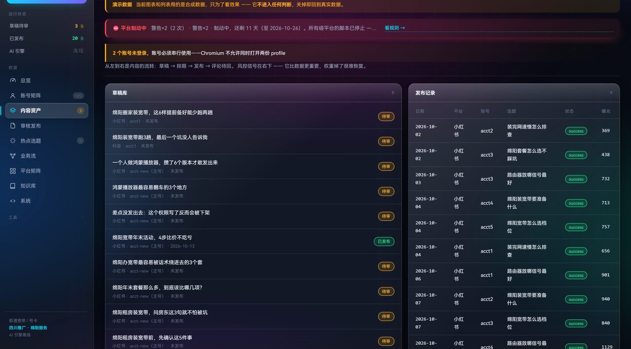
Task: Click 待审 badge on 一个人做鸿蒙播放器 draft
Action: coord(386,167)
